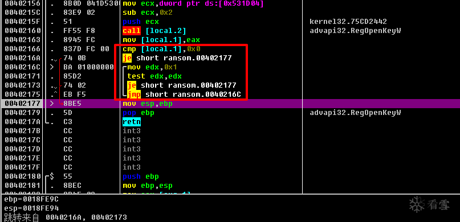Viewport: 460px width, 222px height.
Task: Select address 00402156 in the disassembly
Action: (23, 4)
